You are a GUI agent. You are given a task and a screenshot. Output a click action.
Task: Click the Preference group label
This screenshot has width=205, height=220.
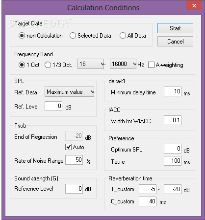pos(121,138)
